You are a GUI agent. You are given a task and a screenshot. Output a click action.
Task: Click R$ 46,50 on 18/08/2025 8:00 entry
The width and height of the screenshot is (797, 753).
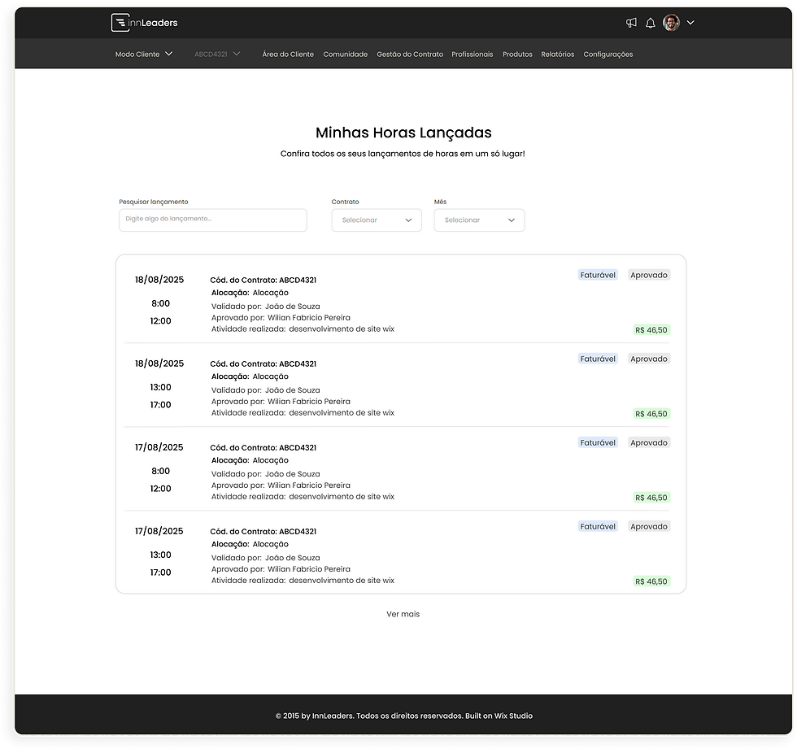click(x=651, y=330)
